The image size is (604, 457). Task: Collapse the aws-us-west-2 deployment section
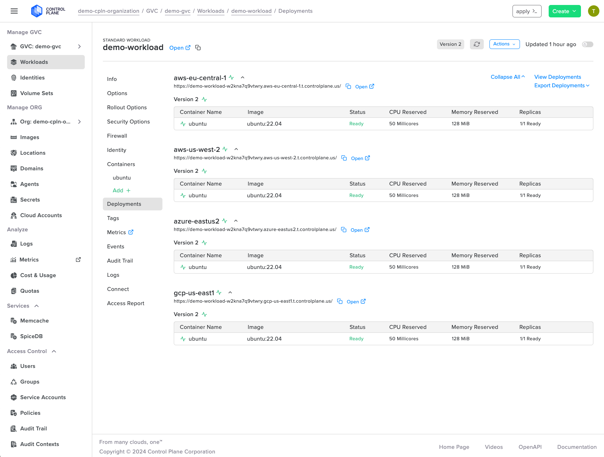236,149
